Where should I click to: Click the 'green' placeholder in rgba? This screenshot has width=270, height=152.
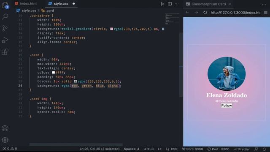click(x=86, y=86)
